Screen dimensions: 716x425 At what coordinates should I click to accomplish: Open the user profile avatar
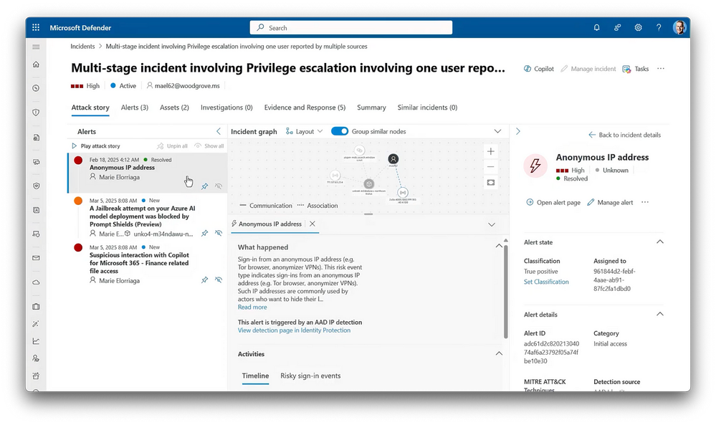(679, 27)
